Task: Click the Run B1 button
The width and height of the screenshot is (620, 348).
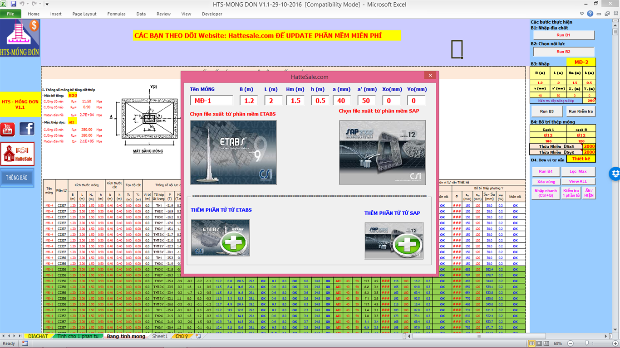Action: 563,35
